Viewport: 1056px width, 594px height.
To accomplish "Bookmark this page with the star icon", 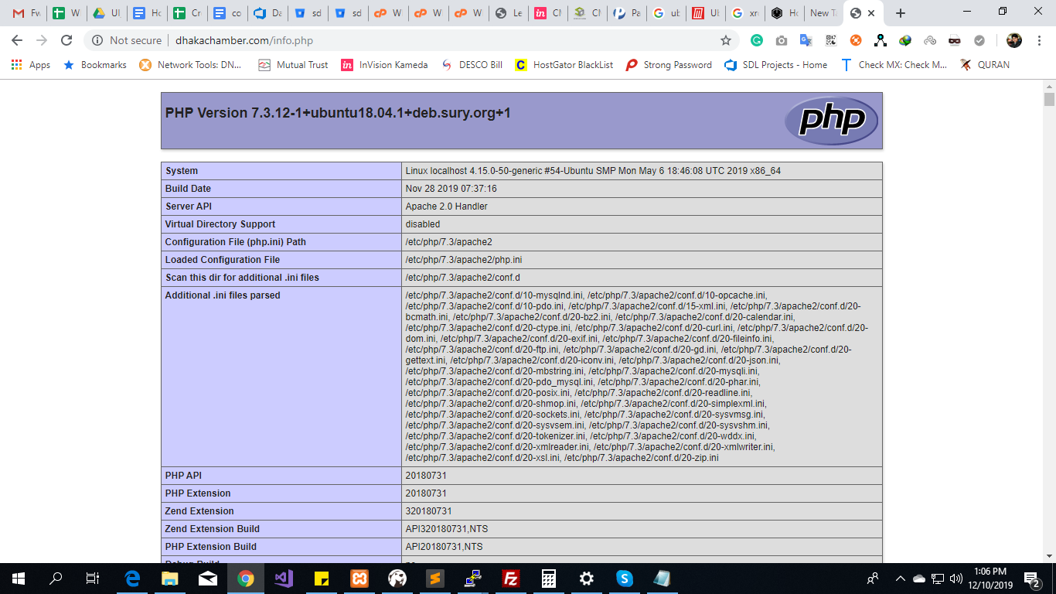I will pyautogui.click(x=725, y=40).
